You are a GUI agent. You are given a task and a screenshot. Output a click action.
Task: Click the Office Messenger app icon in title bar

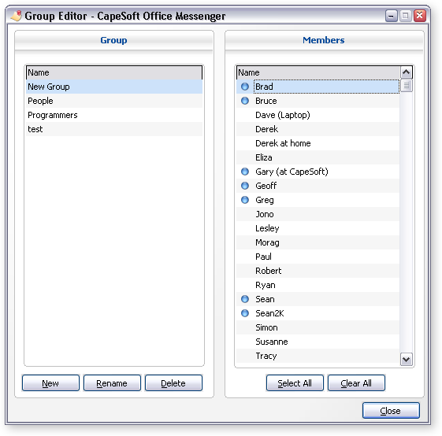pyautogui.click(x=17, y=16)
